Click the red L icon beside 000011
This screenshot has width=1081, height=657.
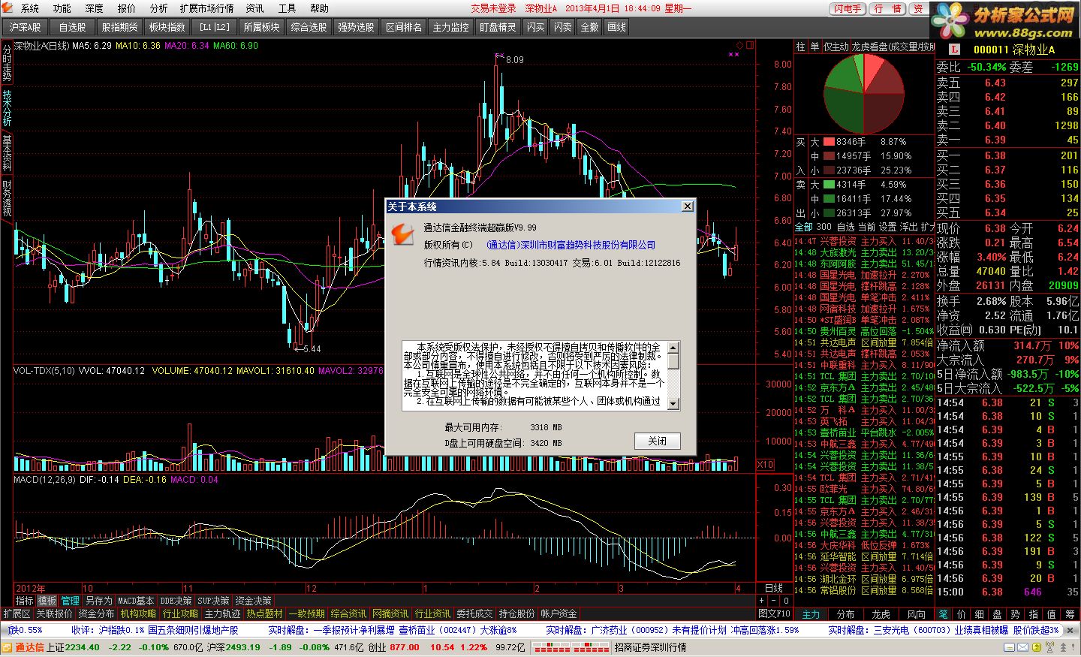point(954,50)
